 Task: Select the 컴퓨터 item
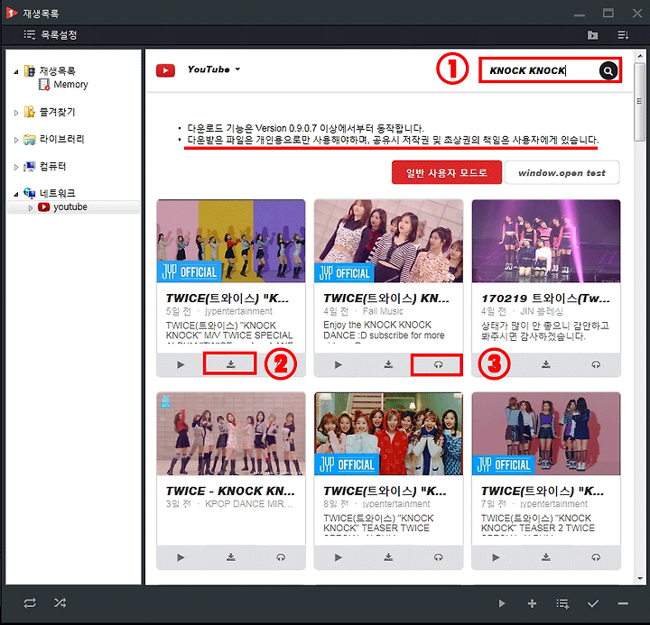[52, 167]
